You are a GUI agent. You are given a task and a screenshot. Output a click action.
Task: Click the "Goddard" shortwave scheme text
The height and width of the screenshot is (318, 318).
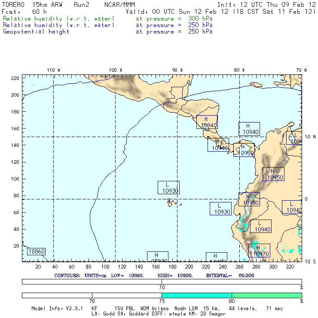pos(139,314)
